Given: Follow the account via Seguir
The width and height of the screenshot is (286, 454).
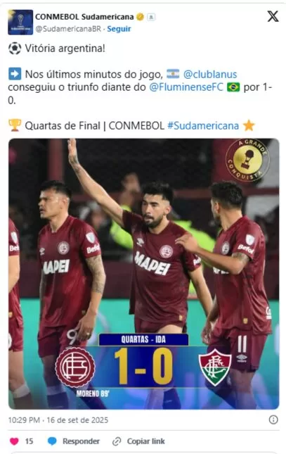Looking at the screenshot, I should click(119, 29).
